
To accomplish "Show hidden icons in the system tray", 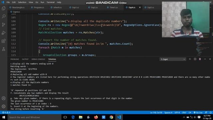I will [184, 117].
